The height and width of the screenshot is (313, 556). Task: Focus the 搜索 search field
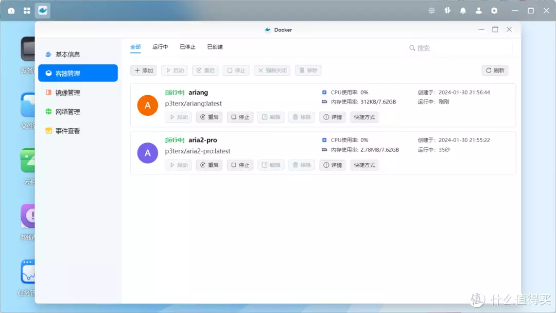(460, 48)
